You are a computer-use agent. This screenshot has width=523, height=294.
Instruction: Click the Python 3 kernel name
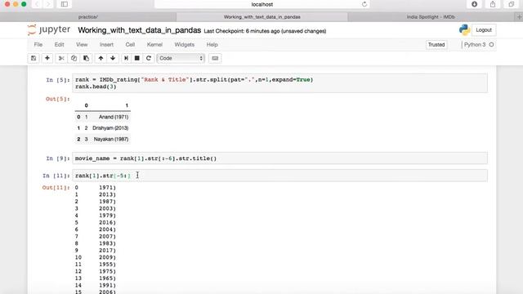475,45
